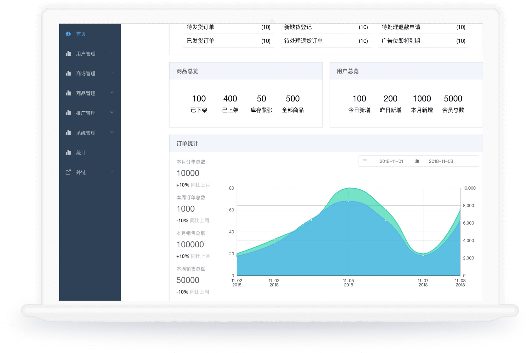Open the 首页 menu item
Viewport: 529px width, 353px height.
tap(81, 34)
